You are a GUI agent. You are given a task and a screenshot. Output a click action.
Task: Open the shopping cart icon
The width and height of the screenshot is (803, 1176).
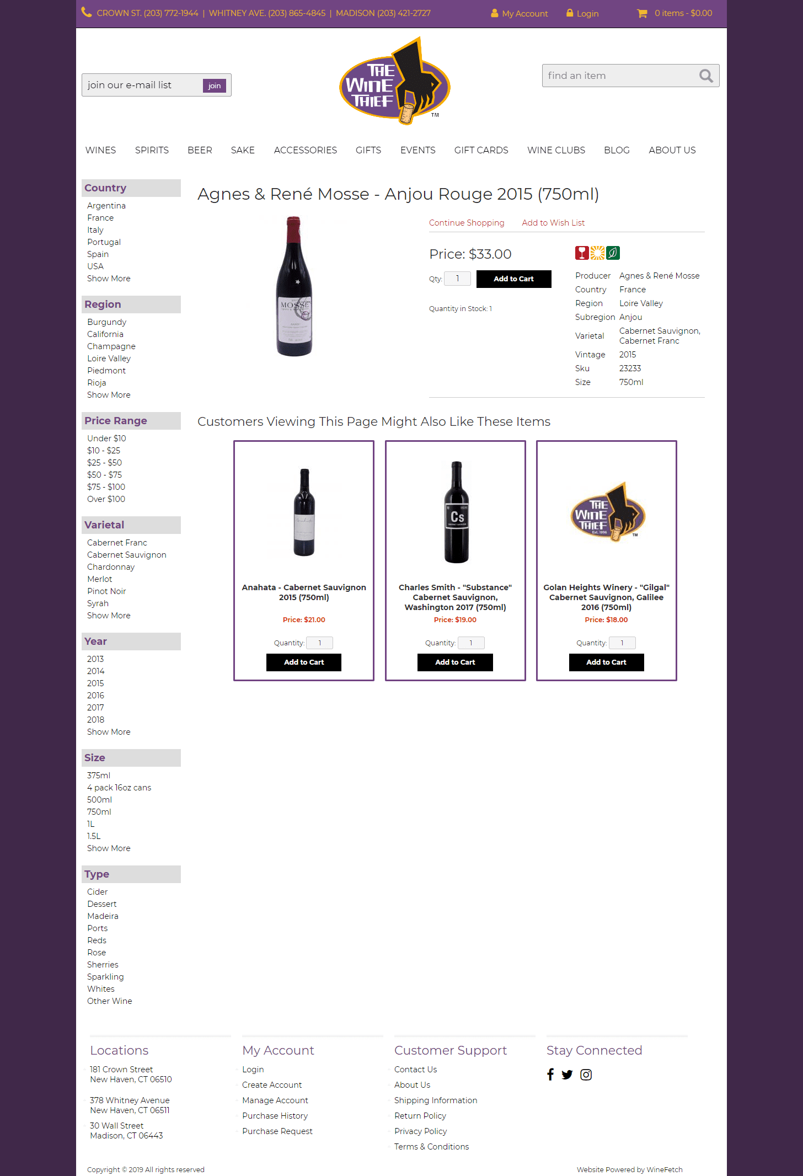coord(642,13)
